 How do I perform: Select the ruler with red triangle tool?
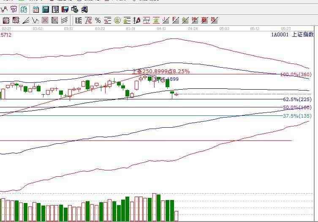pos(137,20)
